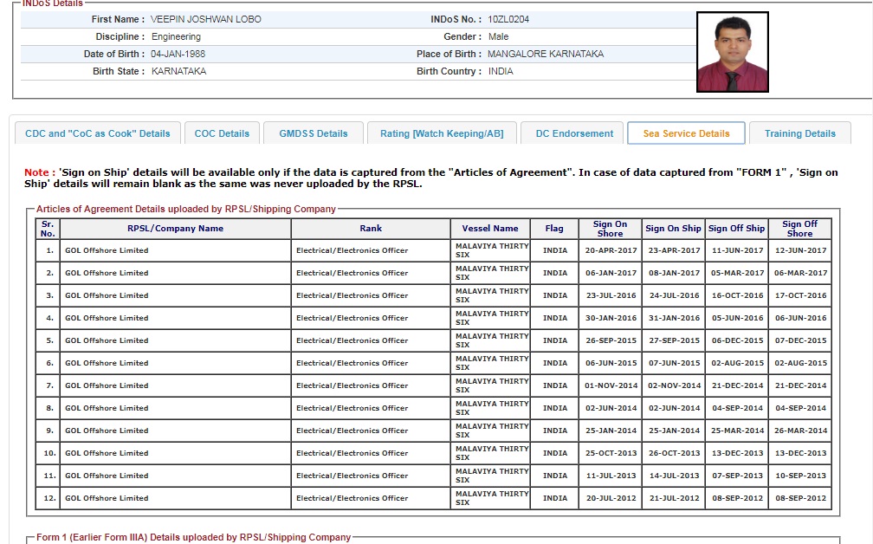Click the Vessel Name column header

[x=490, y=229]
